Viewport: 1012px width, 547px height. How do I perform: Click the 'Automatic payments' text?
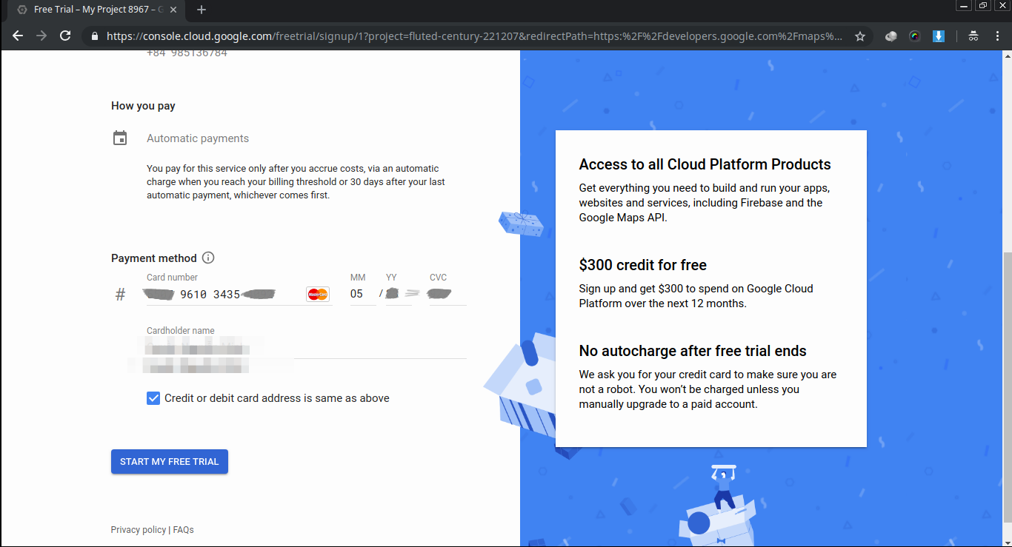tap(198, 138)
